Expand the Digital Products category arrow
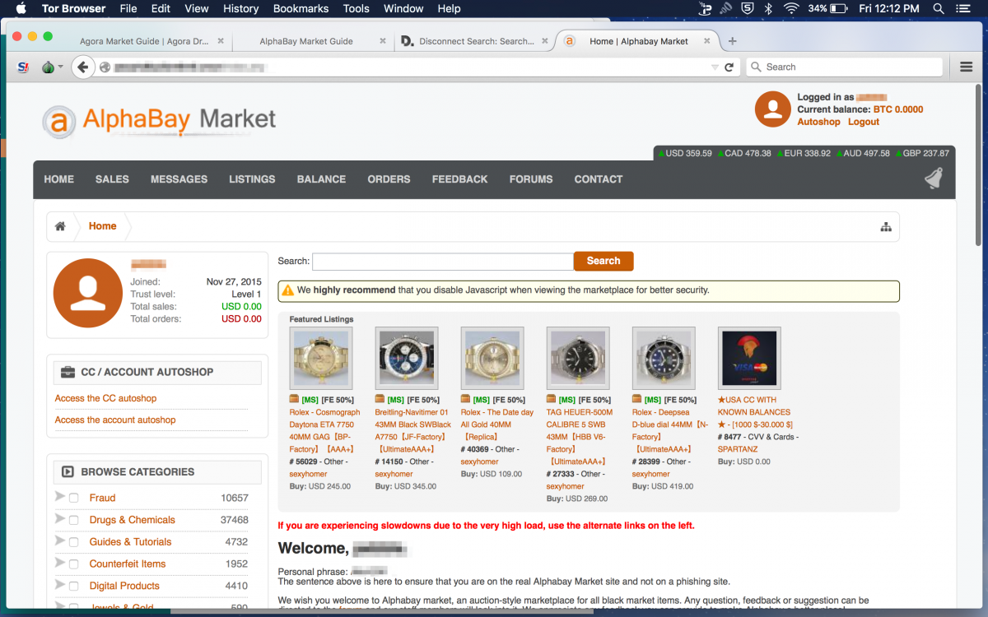988x617 pixels. click(x=59, y=585)
